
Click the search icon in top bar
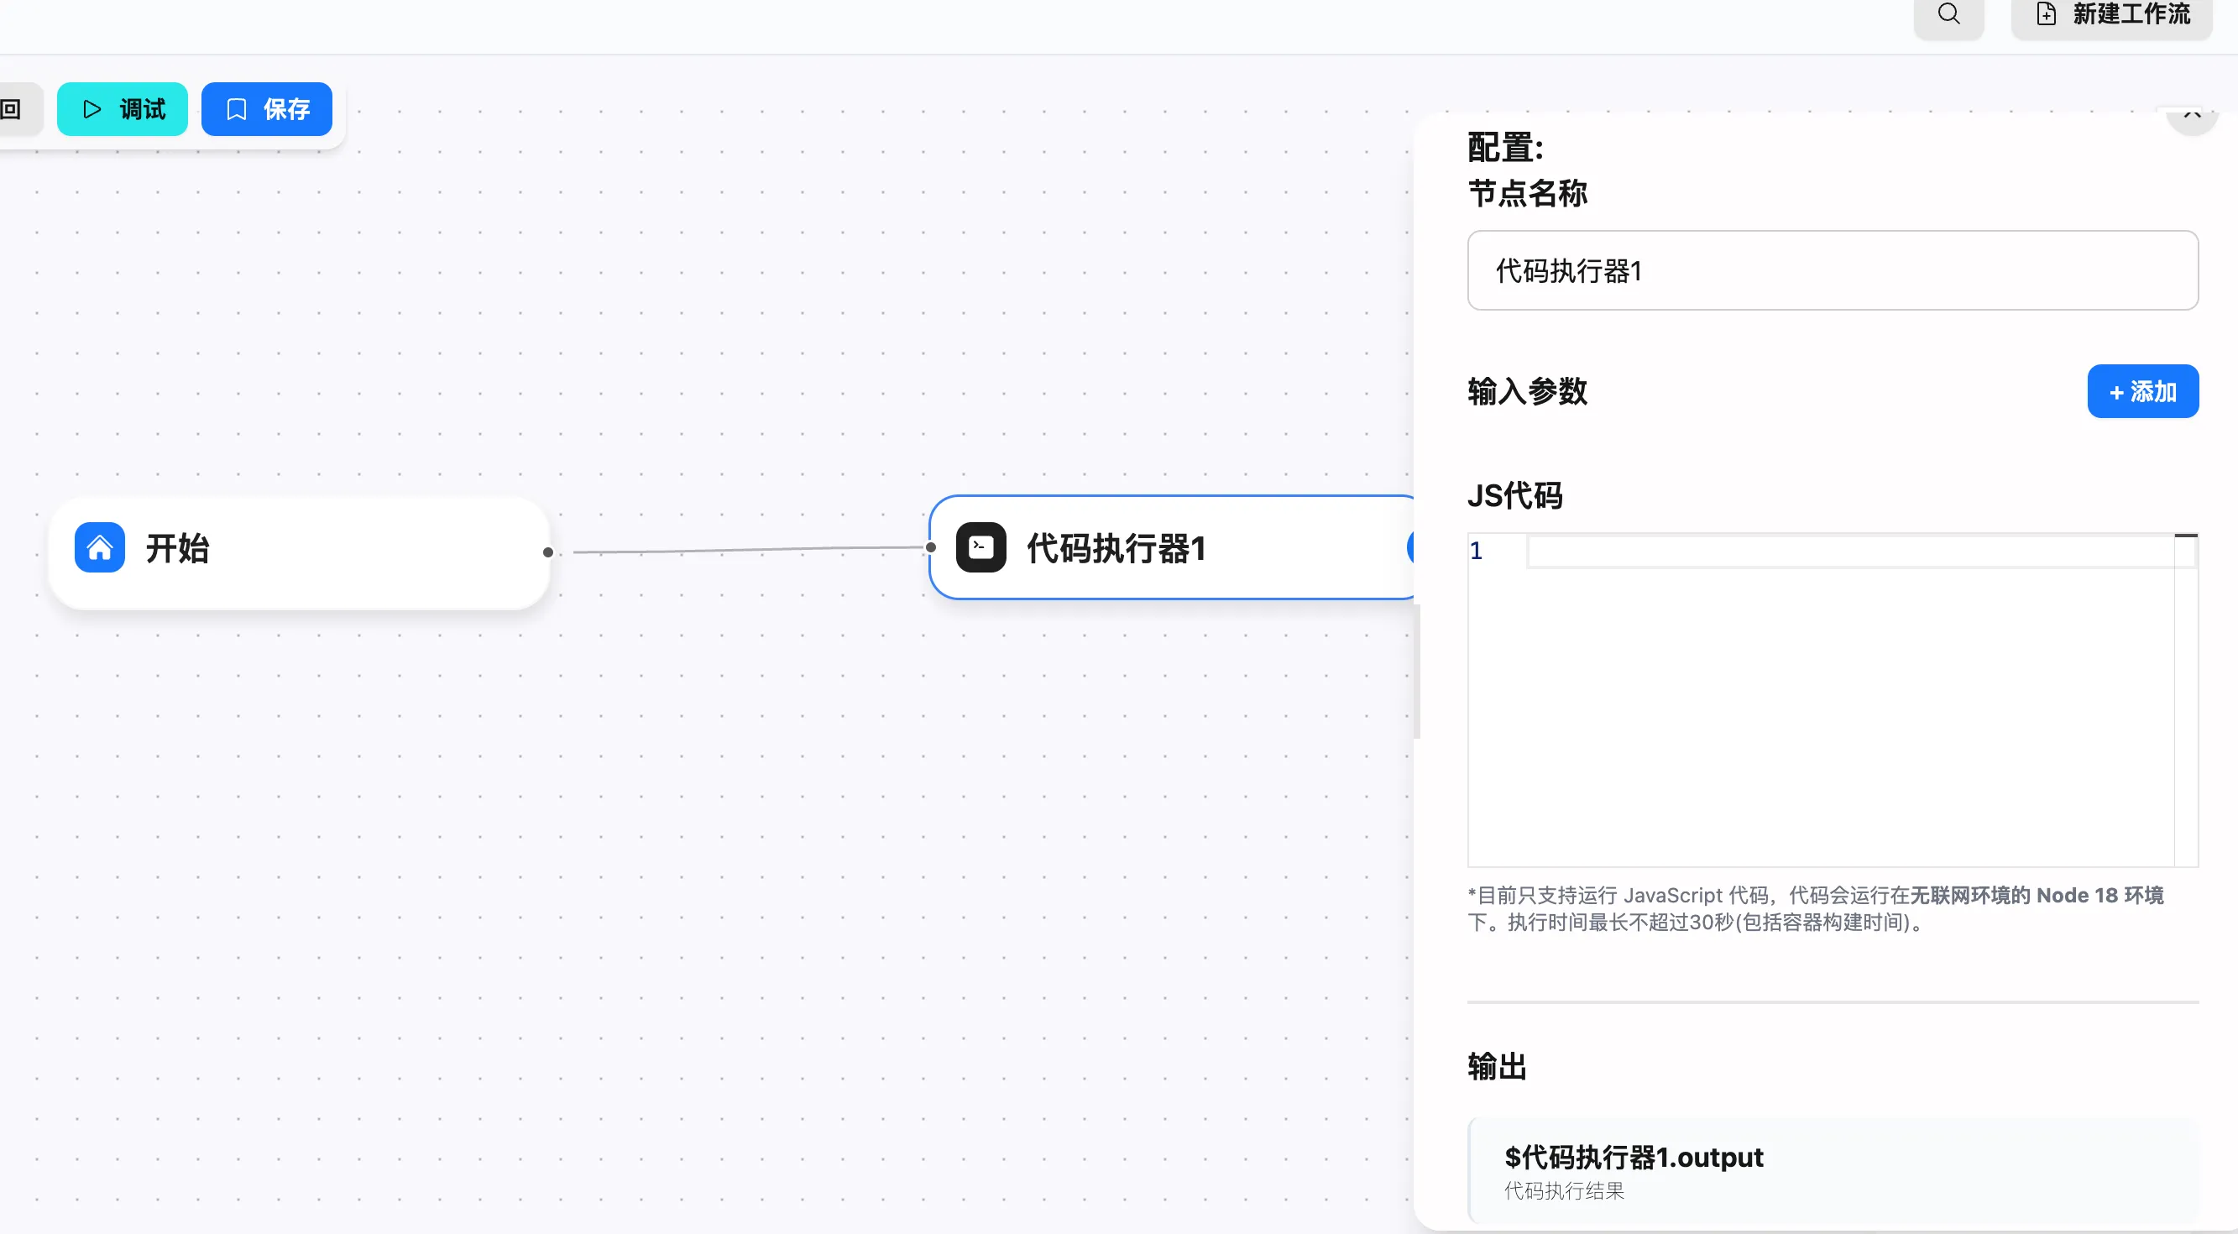click(1948, 15)
